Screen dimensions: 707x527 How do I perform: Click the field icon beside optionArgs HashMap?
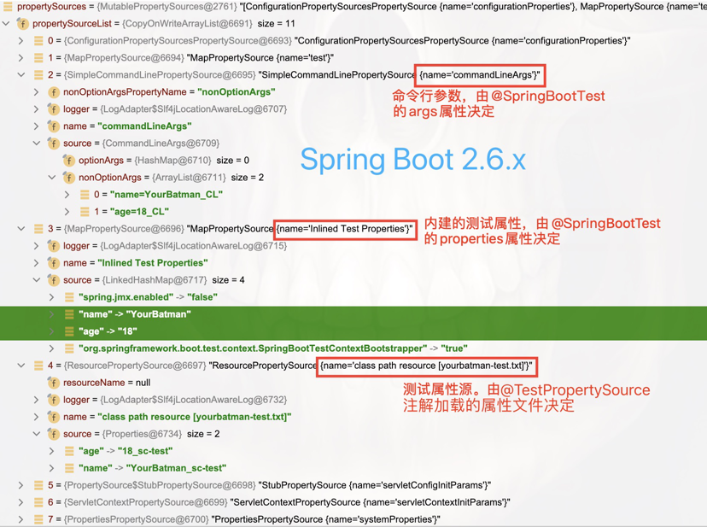[68, 161]
